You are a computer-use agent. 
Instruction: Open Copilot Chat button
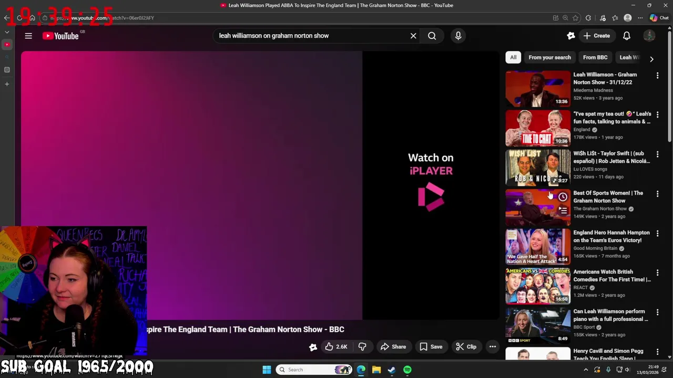659,18
